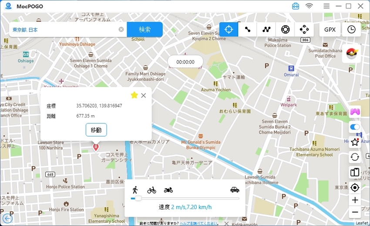Select the teleport mode crosshair icon
The height and width of the screenshot is (226, 370).
click(229, 30)
